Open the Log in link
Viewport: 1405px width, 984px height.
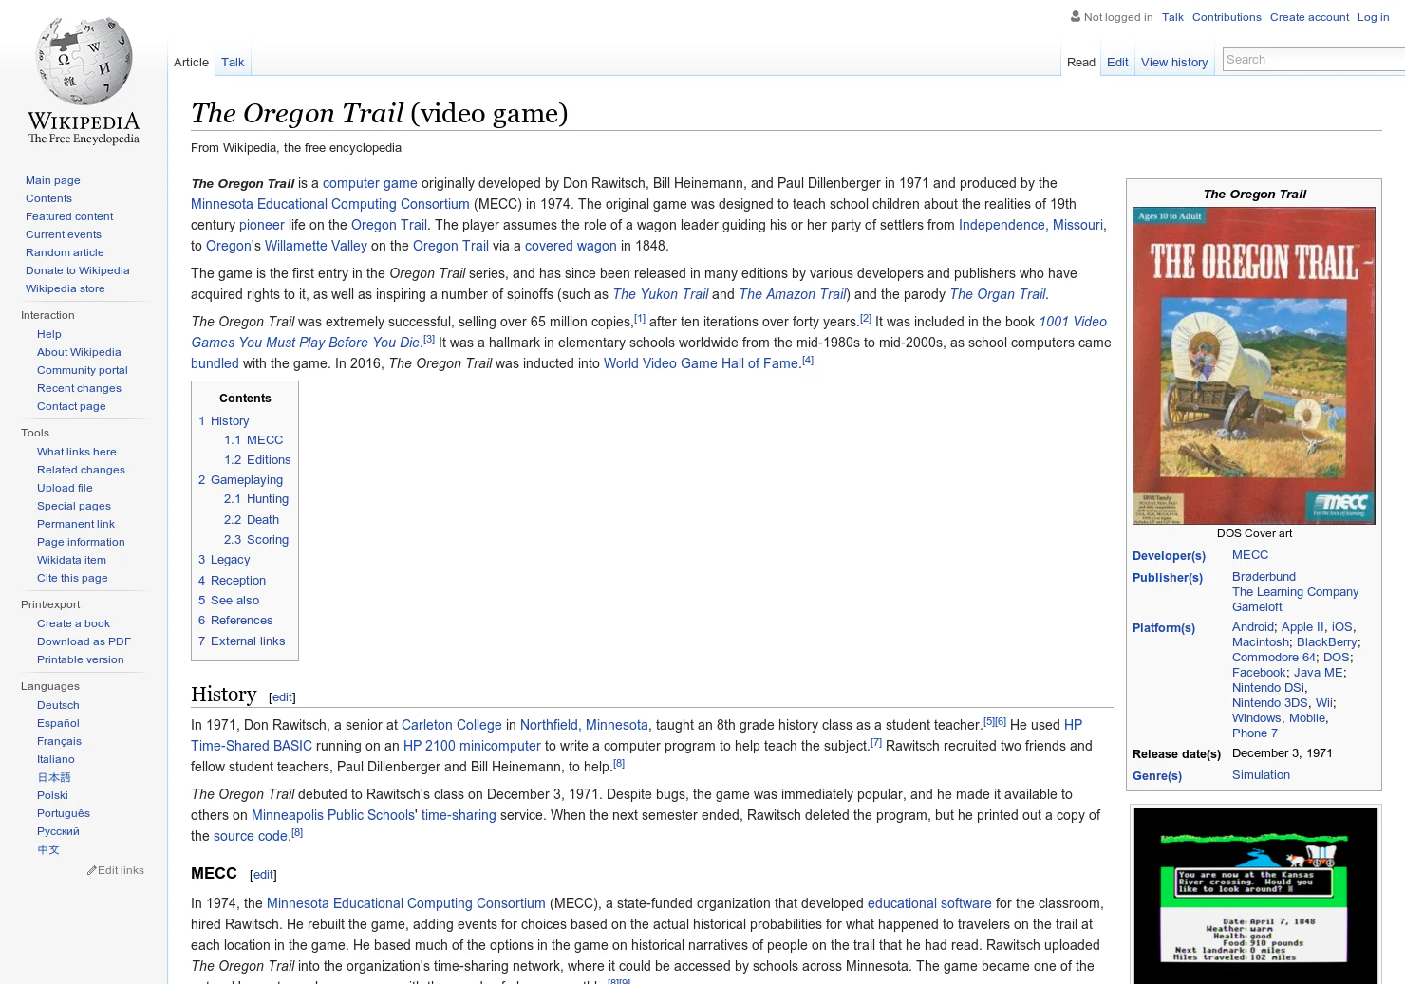[1373, 16]
